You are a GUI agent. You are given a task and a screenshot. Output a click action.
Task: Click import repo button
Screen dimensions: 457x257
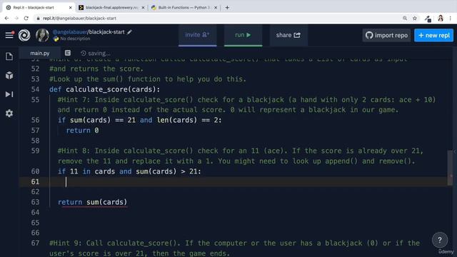point(386,35)
